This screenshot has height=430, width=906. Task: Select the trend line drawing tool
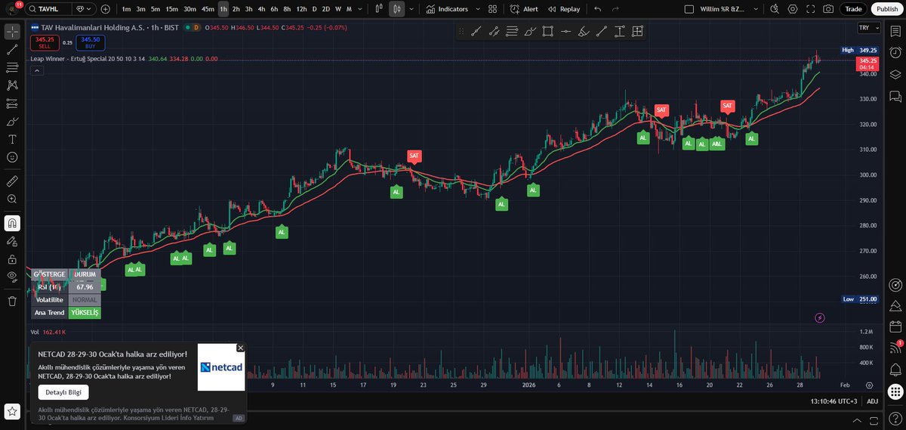(12, 49)
